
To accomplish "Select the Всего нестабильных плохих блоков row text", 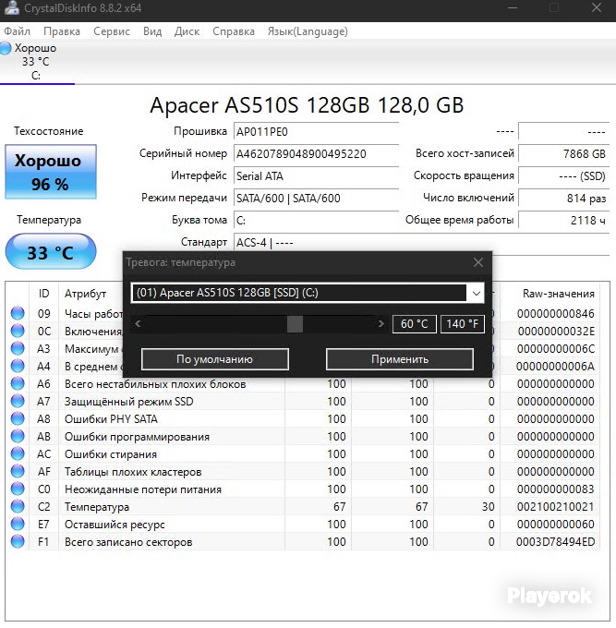I will tap(155, 384).
